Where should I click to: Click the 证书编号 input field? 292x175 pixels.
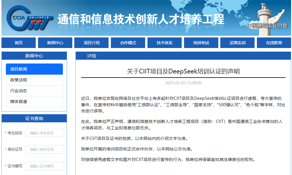coord(45,166)
